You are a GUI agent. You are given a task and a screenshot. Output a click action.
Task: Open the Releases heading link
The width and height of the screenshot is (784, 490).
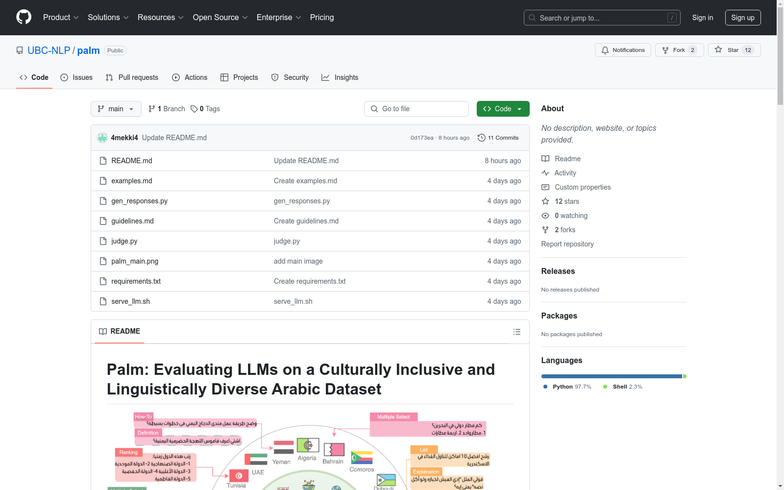click(x=558, y=271)
